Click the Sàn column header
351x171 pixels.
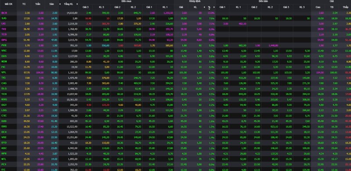pos(51,4)
